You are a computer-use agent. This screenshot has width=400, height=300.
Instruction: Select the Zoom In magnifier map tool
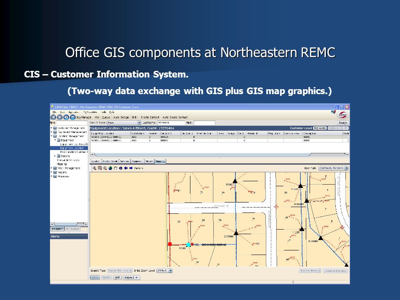pyautogui.click(x=95, y=168)
